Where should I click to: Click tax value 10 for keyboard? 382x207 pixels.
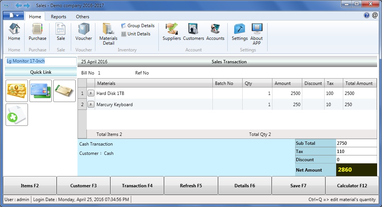(334, 104)
